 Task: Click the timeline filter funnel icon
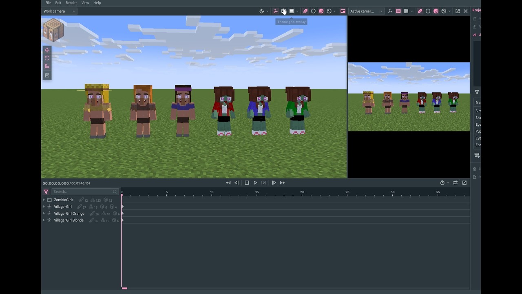pyautogui.click(x=46, y=192)
